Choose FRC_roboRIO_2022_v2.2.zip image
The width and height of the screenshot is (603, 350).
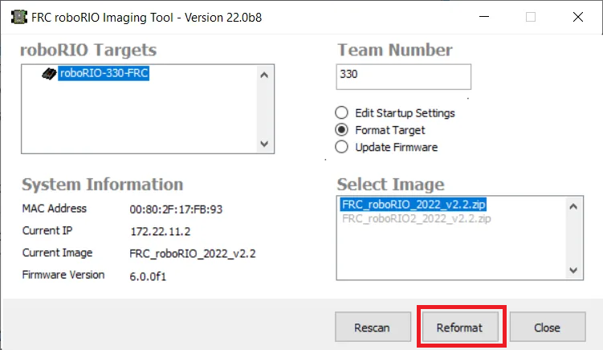[x=414, y=204]
